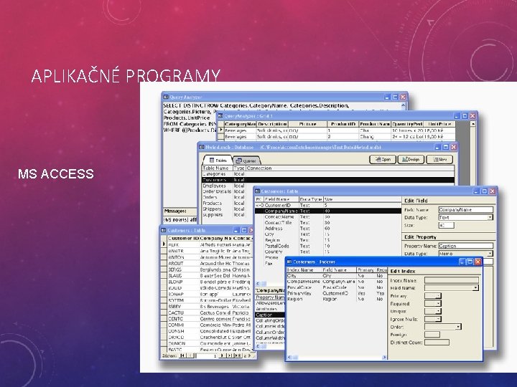This screenshot has width=517, height=387.
Task: Select the CACTU customer row
Action: (x=208, y=312)
